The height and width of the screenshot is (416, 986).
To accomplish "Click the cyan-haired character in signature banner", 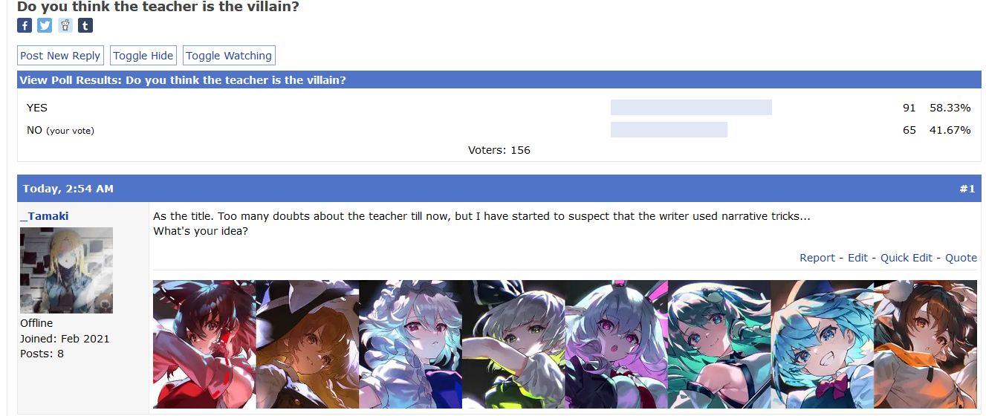I will [x=823, y=344].
